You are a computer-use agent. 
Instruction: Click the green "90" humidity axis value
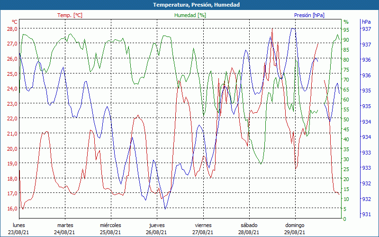point(346,40)
